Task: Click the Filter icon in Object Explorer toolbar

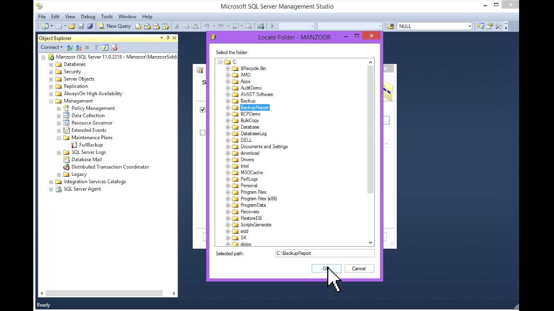Action: pyautogui.click(x=96, y=47)
